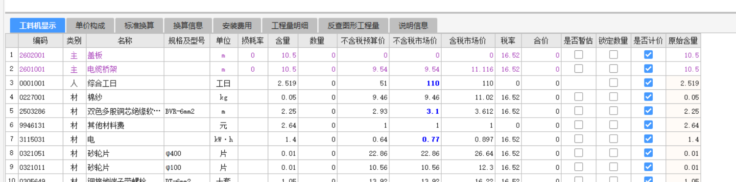Screen dimensions: 736x182
Task: Open the 反查图形工程量 tab
Action: pos(354,25)
